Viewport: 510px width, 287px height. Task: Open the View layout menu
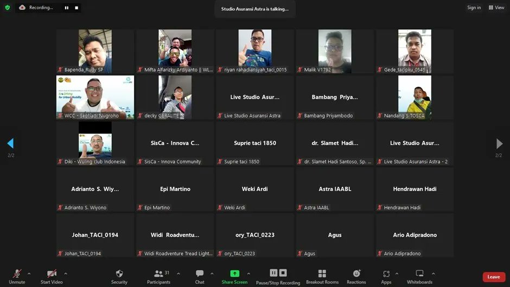coord(496,8)
